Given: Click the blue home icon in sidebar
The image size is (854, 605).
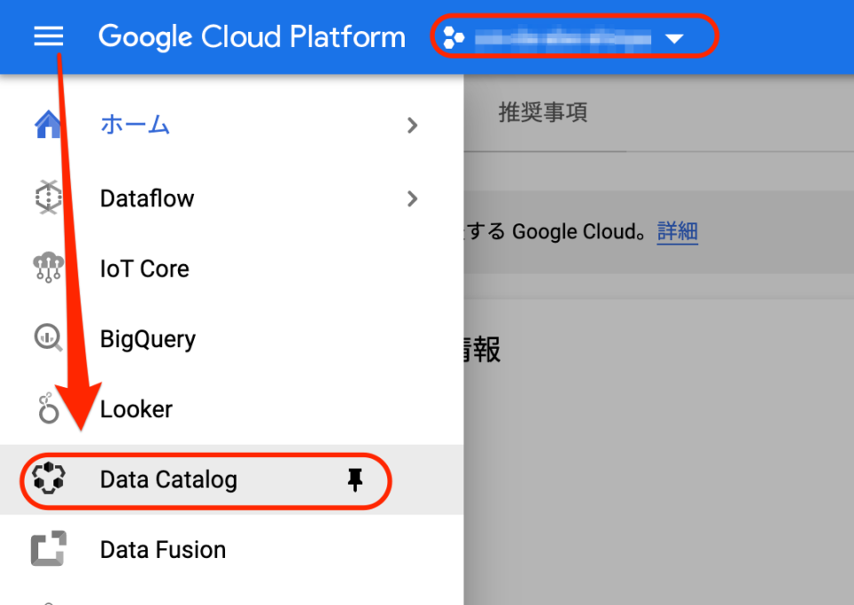Looking at the screenshot, I should point(48,125).
